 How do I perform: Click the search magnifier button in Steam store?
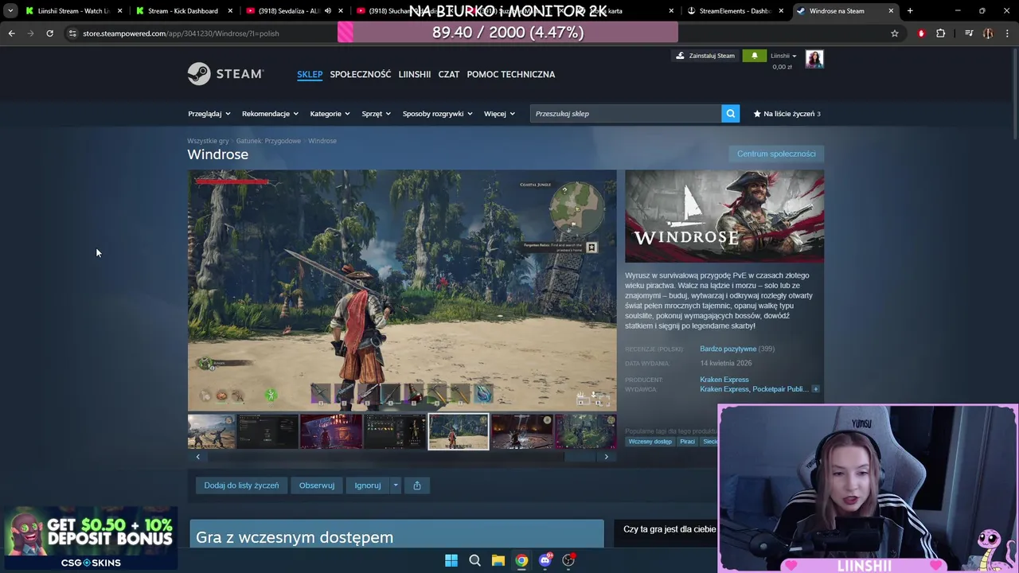[x=730, y=114]
